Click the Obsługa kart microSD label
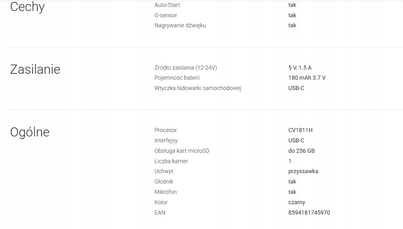Screen dimensions: 403x229 coord(182,151)
